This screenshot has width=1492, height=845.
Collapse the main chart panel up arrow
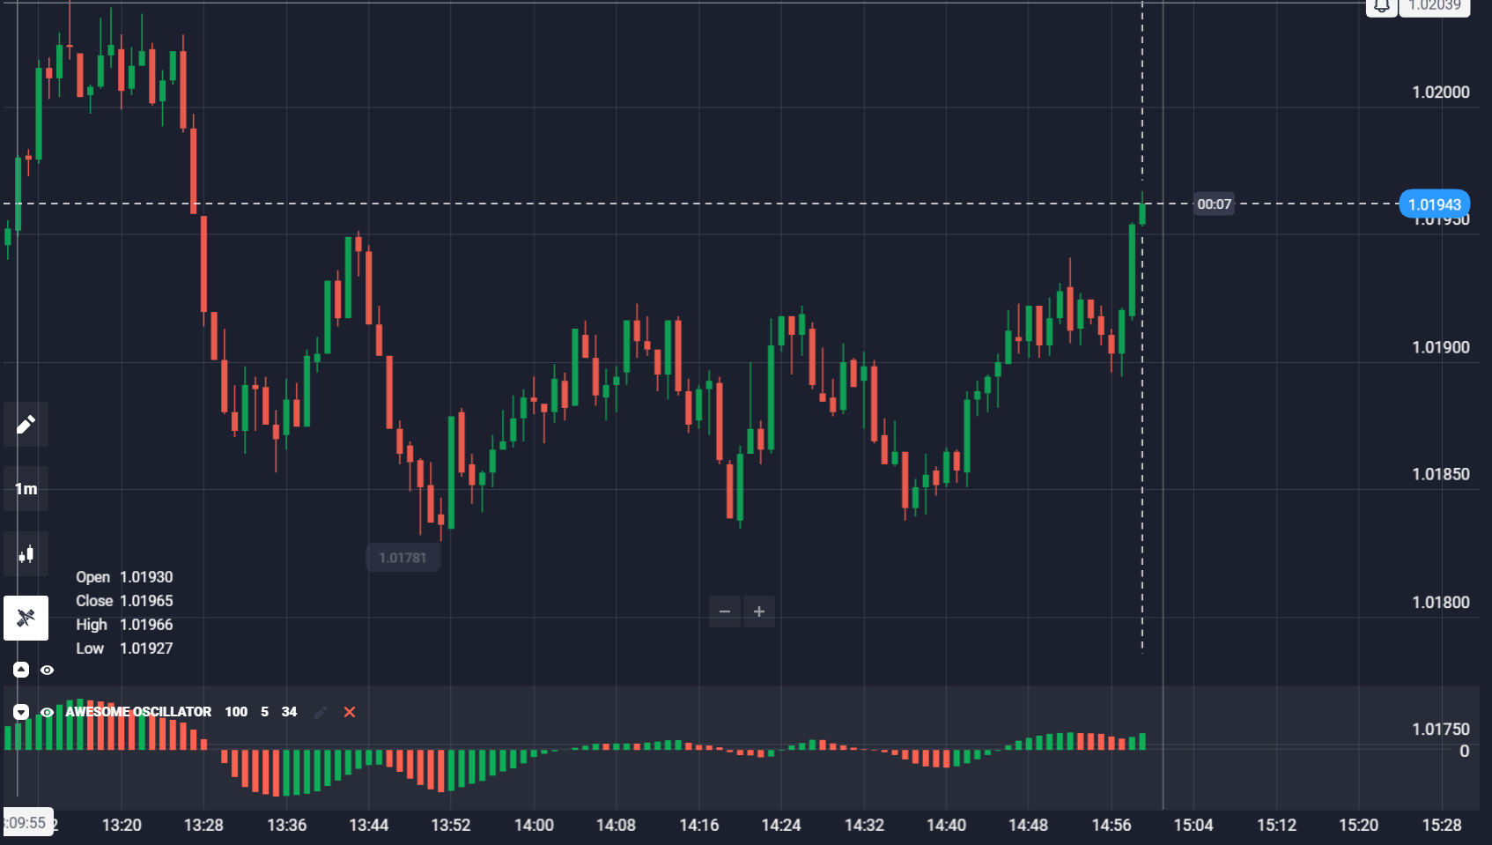tap(21, 671)
